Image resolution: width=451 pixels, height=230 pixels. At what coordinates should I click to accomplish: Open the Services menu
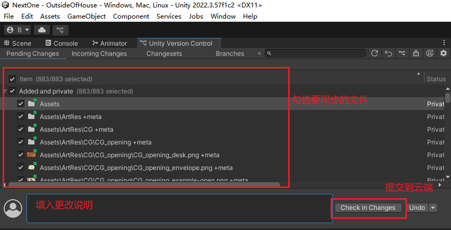pyautogui.click(x=169, y=16)
